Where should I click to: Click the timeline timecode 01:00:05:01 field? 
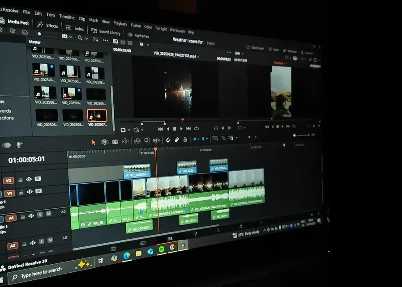click(26, 160)
